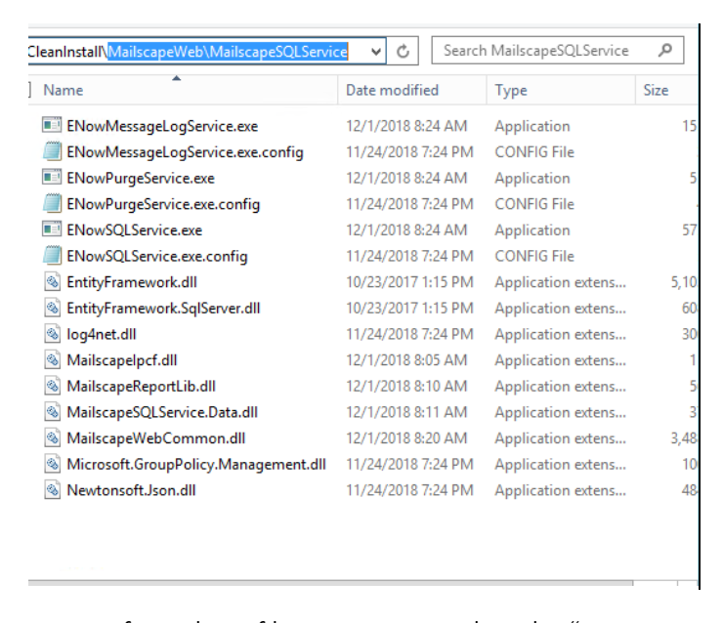Open the address bar history dropdown
Image resolution: width=723 pixels, height=623 pixels.
click(376, 51)
